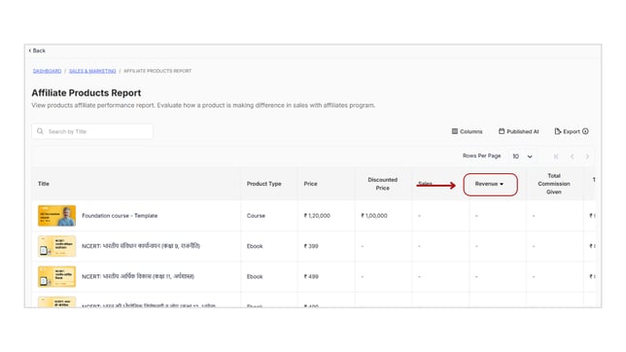This screenshot has width=626, height=352.
Task: Open thumbnail of the ₹ 499 ebook row
Action: (x=56, y=276)
